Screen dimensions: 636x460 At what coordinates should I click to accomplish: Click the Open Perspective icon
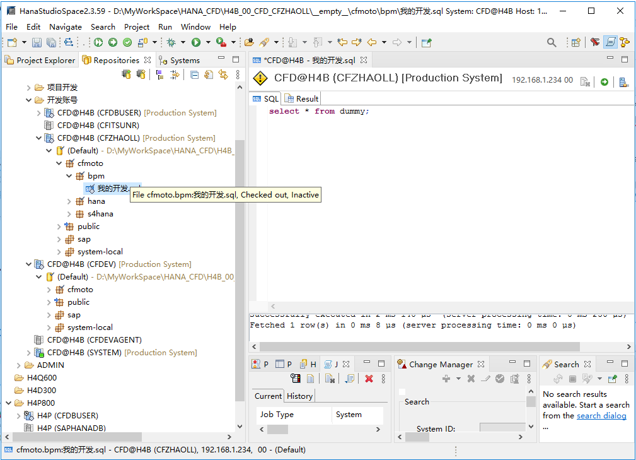[575, 42]
